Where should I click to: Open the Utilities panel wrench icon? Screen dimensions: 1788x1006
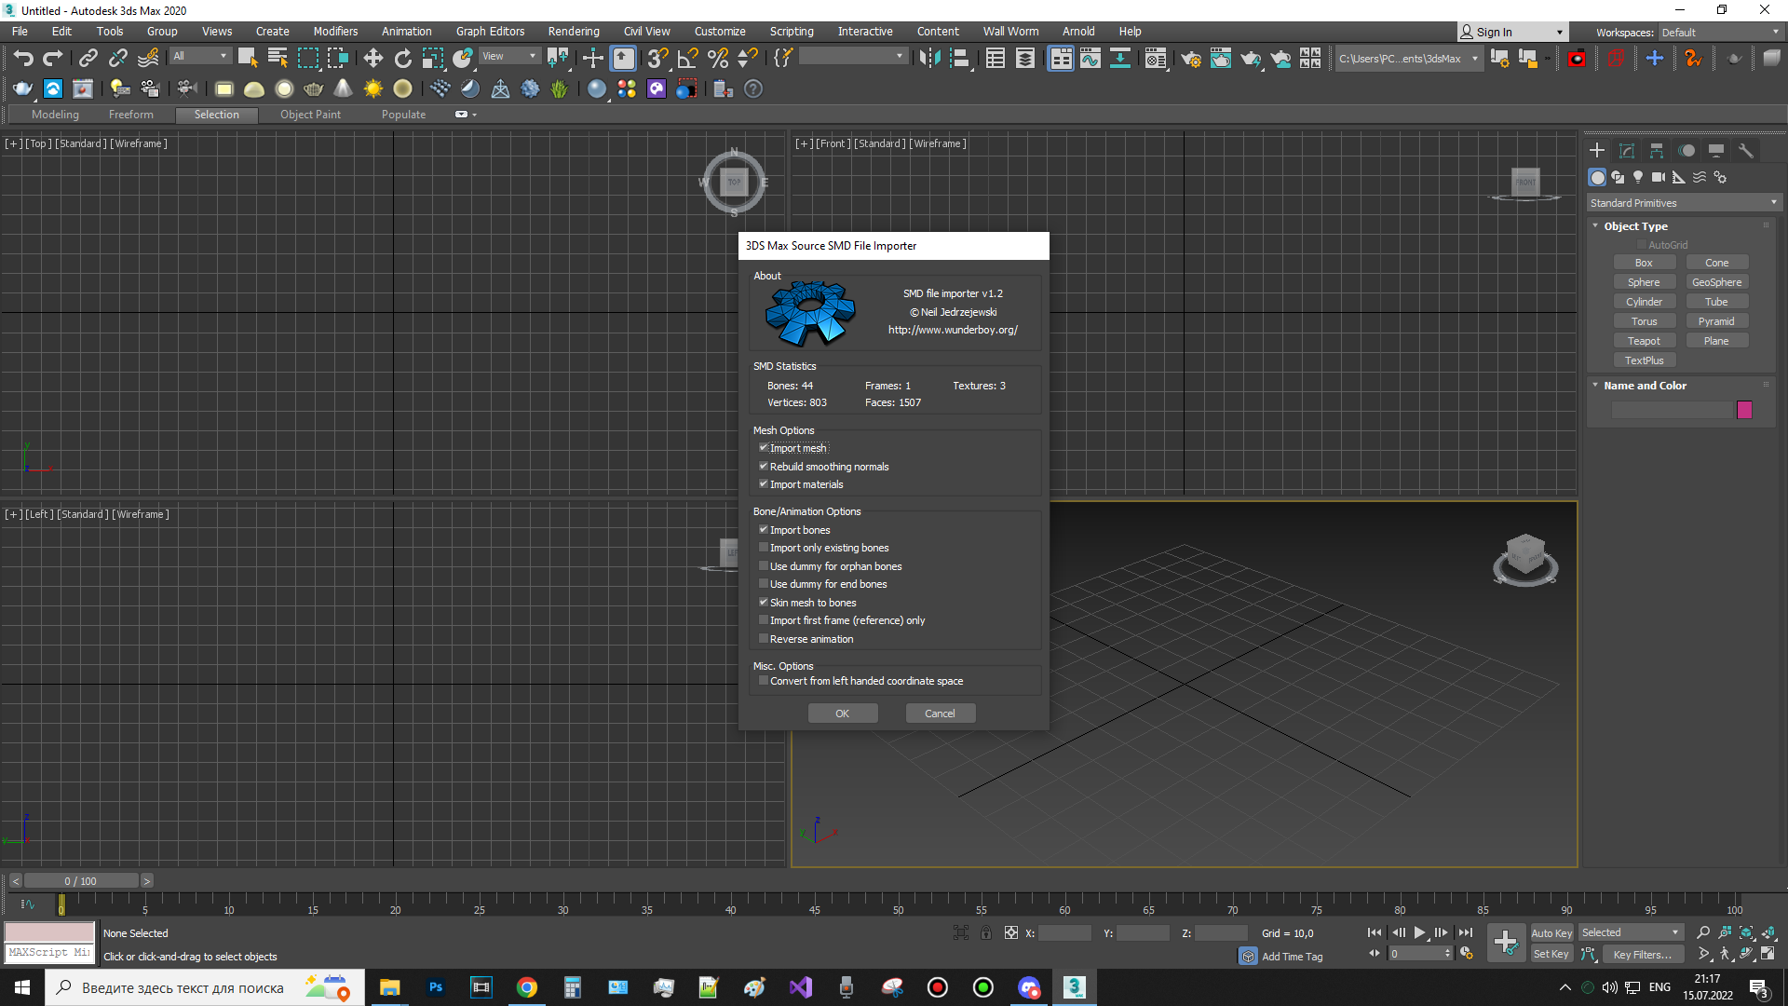tap(1746, 151)
